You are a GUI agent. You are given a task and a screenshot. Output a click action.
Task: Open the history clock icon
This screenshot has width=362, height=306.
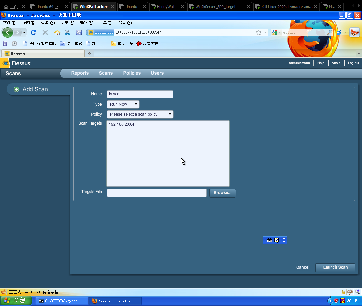pos(14,44)
